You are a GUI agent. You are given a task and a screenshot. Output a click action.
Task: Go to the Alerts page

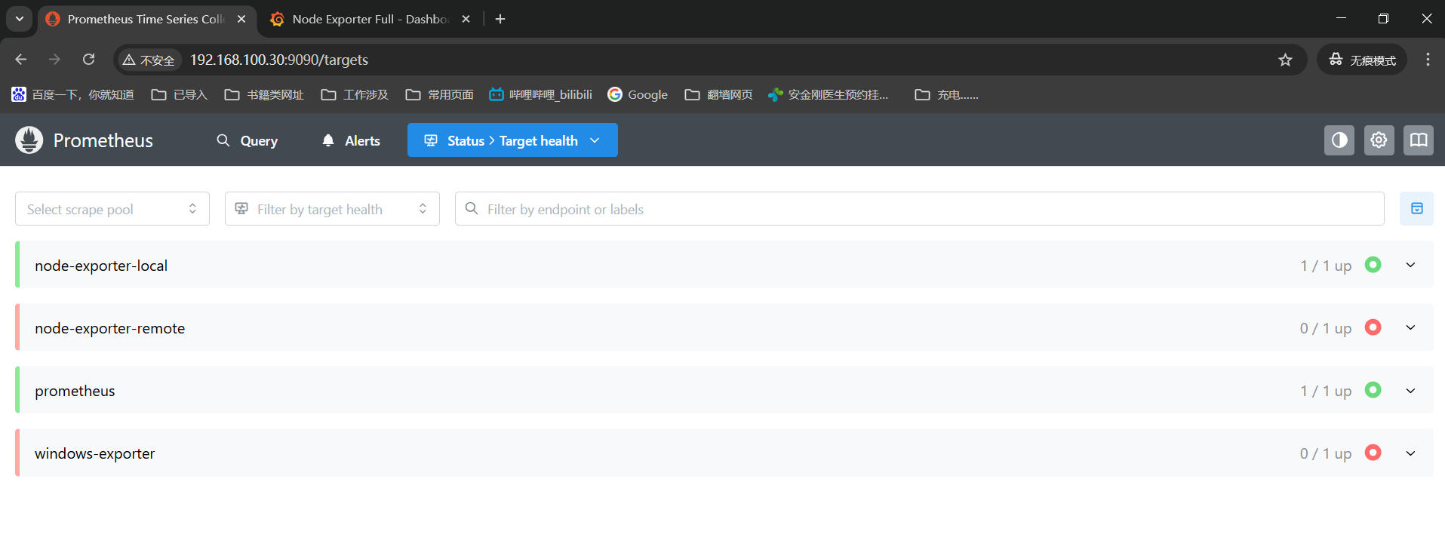[351, 140]
